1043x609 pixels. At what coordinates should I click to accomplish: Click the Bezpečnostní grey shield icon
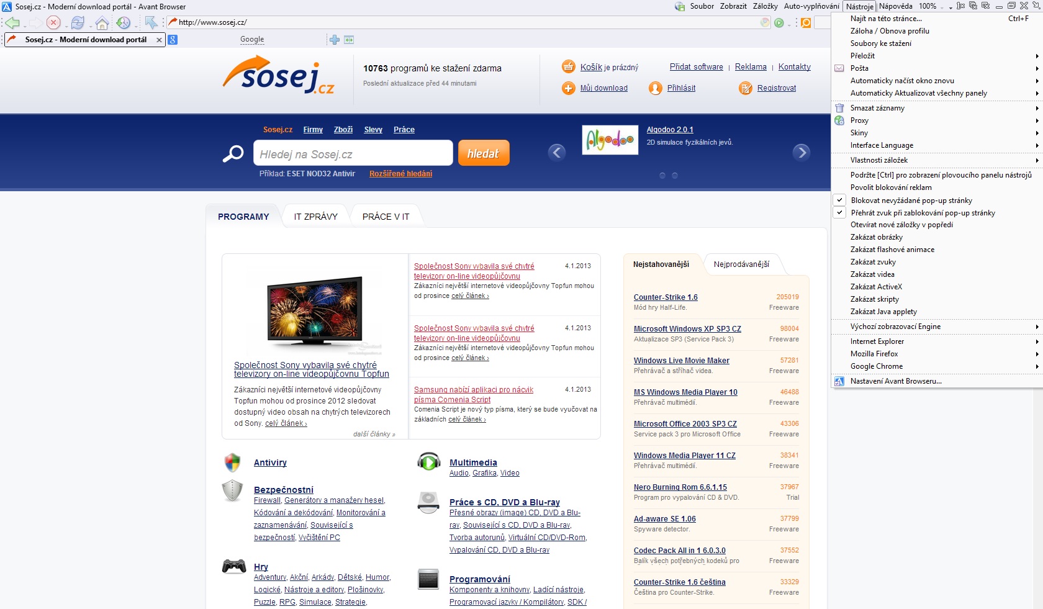(x=232, y=490)
